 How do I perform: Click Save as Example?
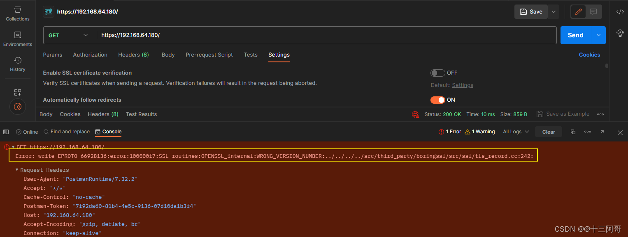point(563,114)
